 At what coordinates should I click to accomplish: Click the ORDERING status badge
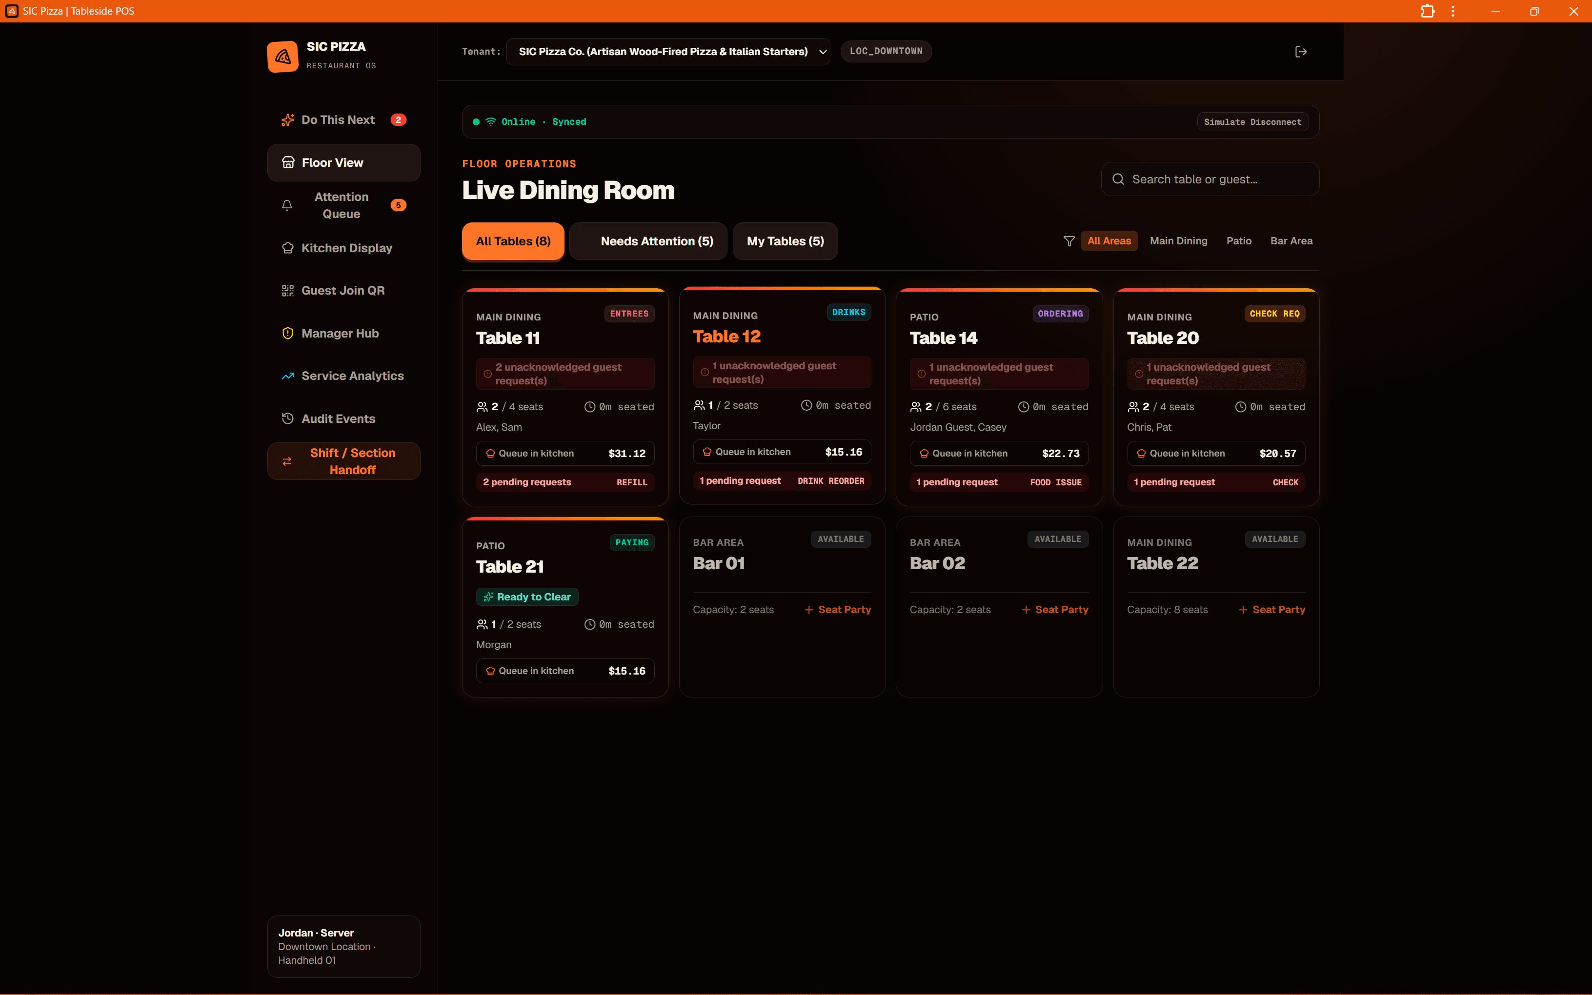click(x=1060, y=314)
